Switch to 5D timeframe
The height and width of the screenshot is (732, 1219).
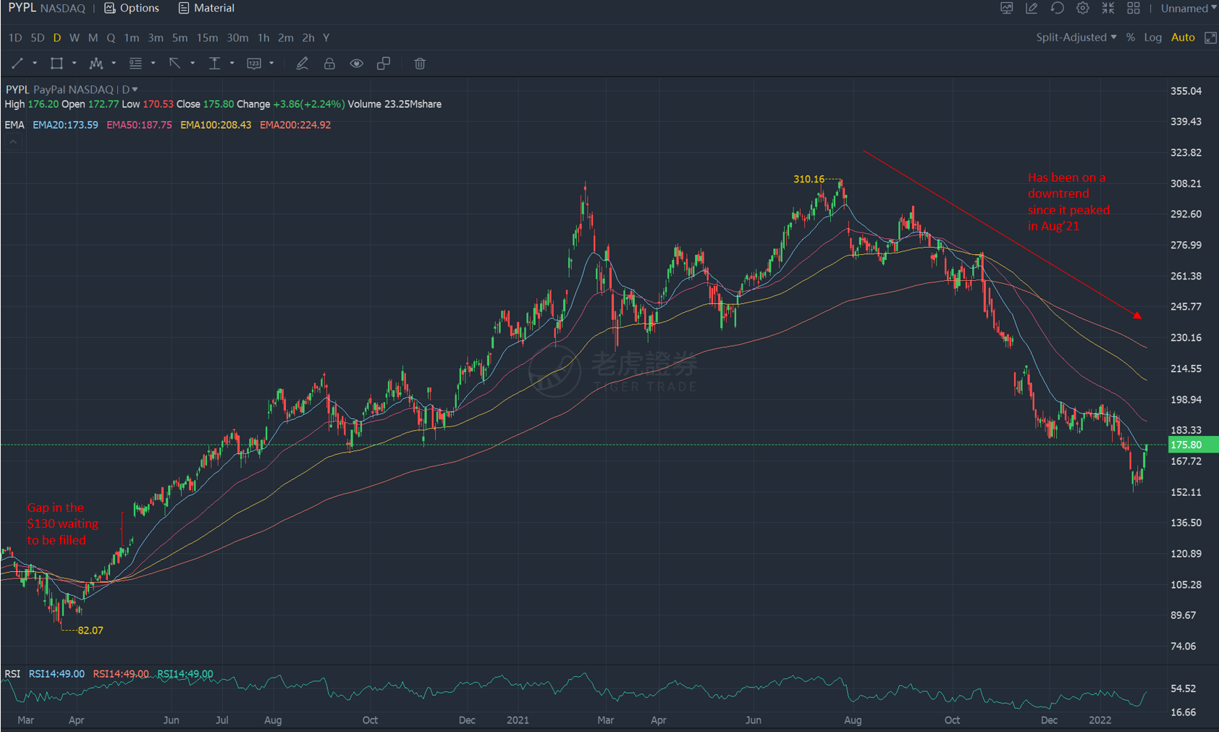38,38
